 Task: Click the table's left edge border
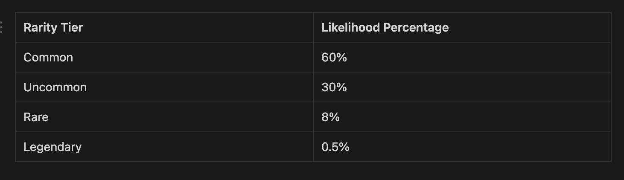[15, 87]
